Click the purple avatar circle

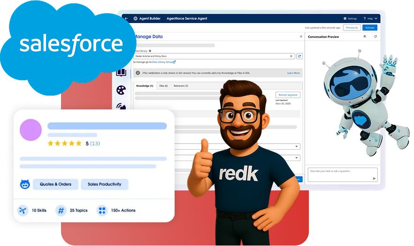[x=31, y=130]
